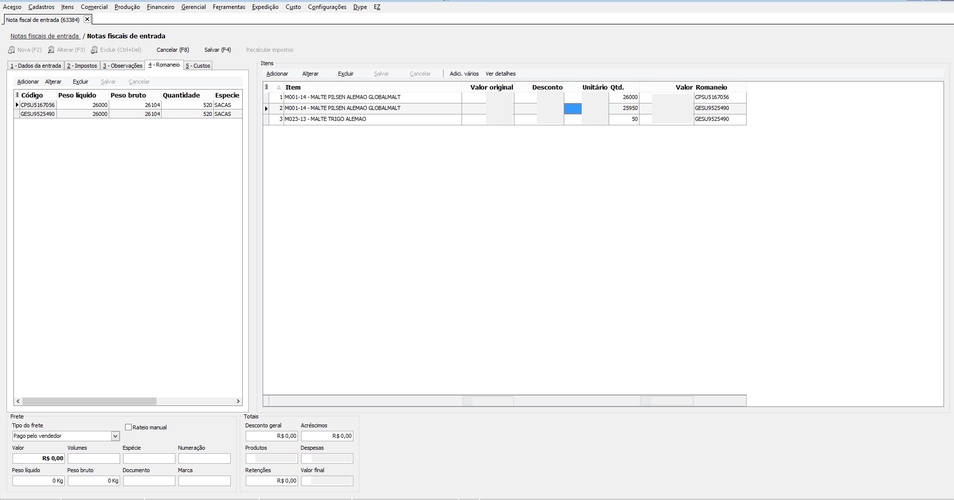This screenshot has height=500, width=954.
Task: Click Alterar in the Itens panel
Action: pos(310,74)
